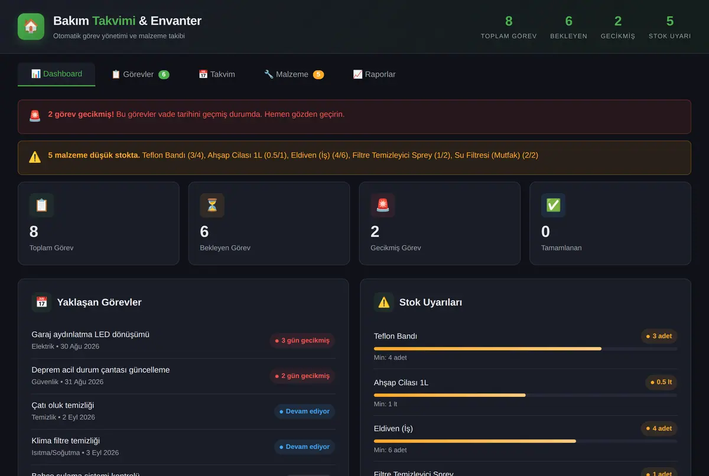Click the 'Ahşap Cilası 1L' stock item name
The image size is (709, 476).
[x=401, y=382]
